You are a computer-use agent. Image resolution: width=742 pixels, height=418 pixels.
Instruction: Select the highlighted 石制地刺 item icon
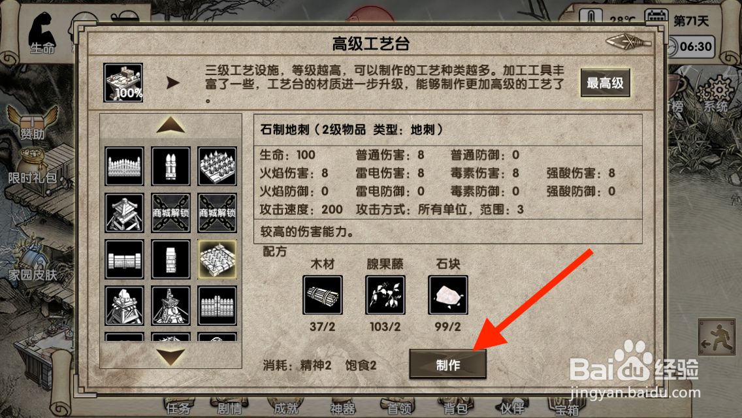point(218,259)
